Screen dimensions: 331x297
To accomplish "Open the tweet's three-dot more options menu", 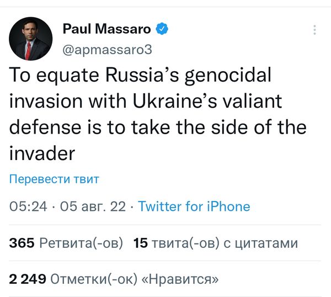I will [315, 30].
